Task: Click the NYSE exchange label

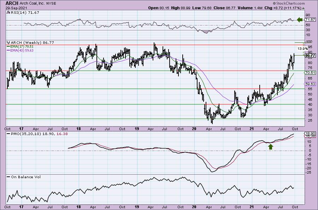Action: [51, 4]
